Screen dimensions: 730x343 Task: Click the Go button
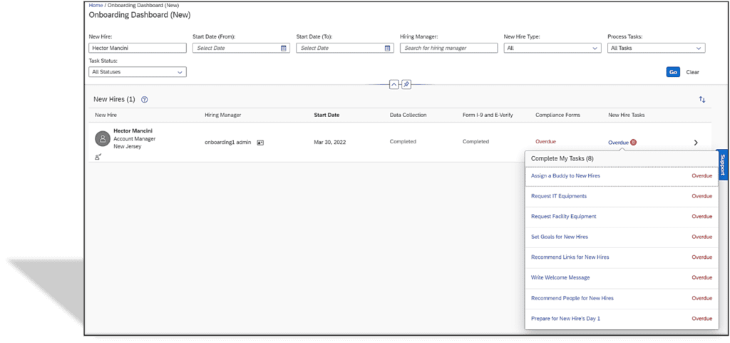pyautogui.click(x=673, y=72)
